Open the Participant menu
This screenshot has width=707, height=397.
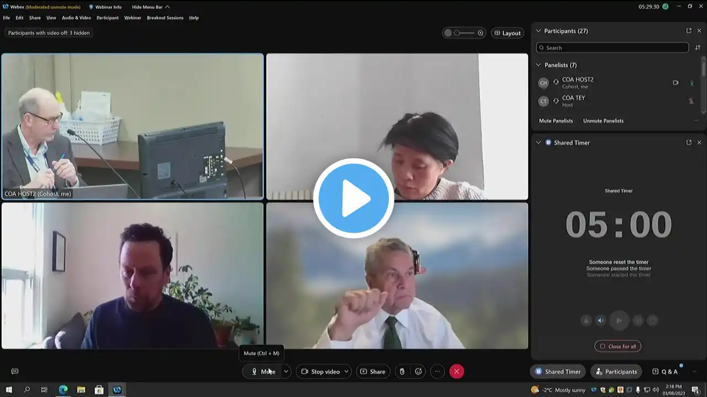[108, 18]
